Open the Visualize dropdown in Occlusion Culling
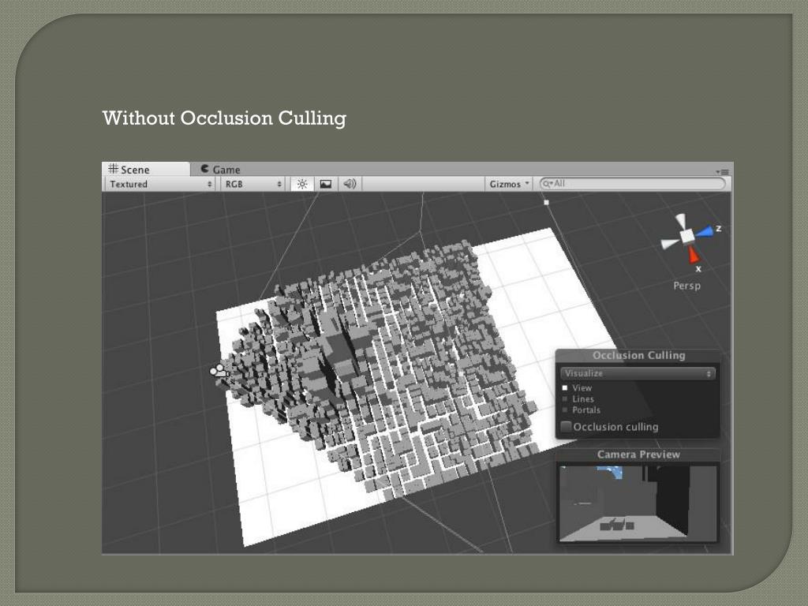The height and width of the screenshot is (606, 808). point(638,373)
